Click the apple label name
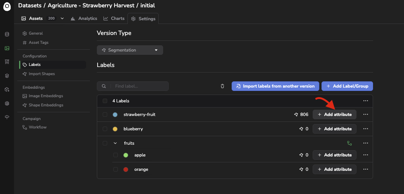 coord(140,155)
